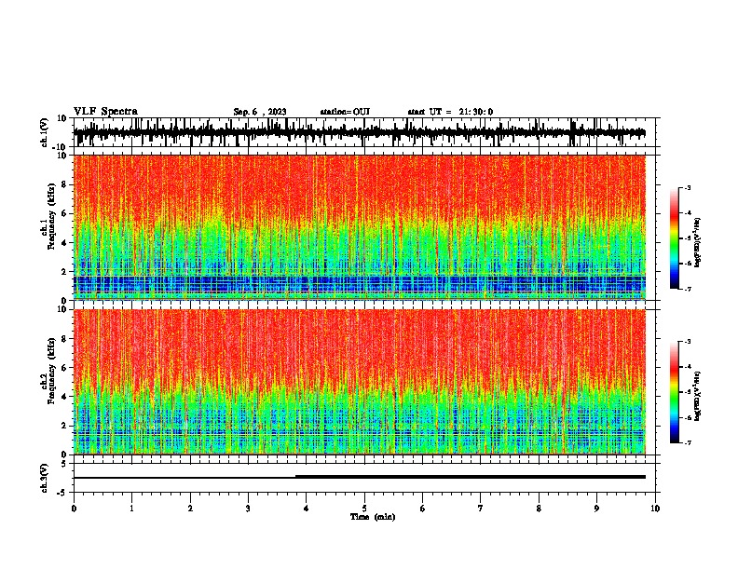Click the "8" kHz tick on ch.1 spectrogram
The width and height of the screenshot is (738, 570).
65,184
